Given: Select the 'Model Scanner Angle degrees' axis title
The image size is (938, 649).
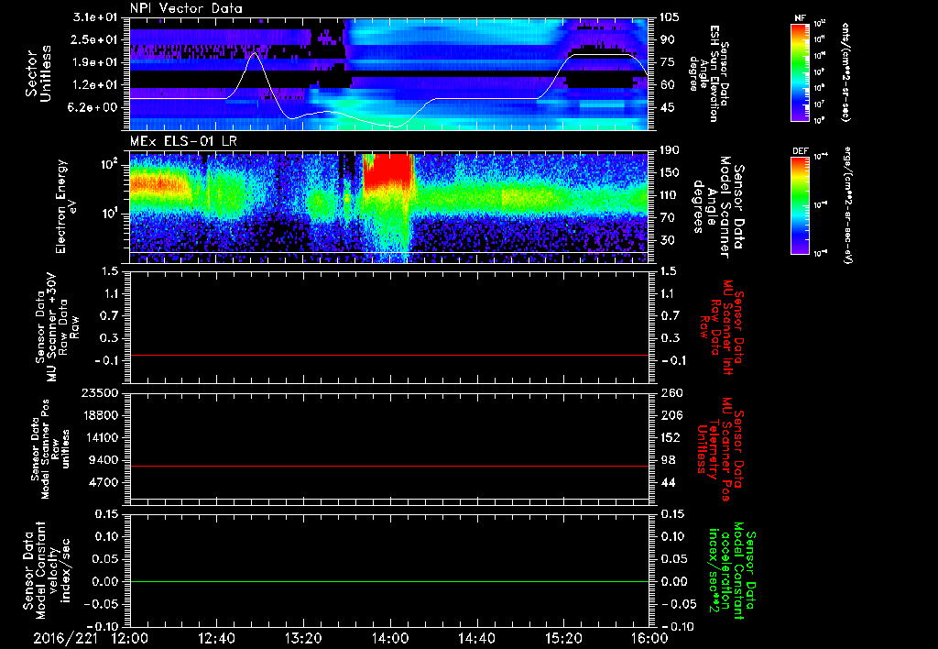Looking at the screenshot, I should pos(718,206).
